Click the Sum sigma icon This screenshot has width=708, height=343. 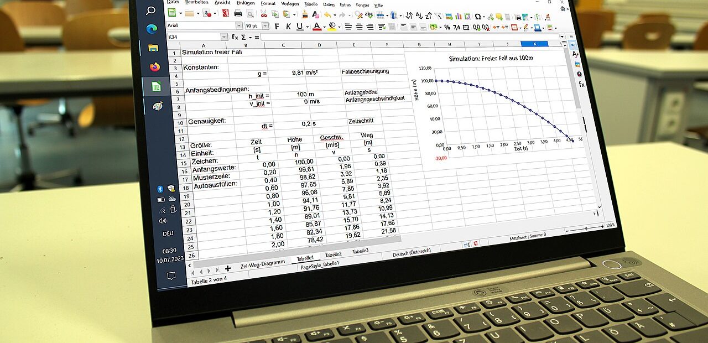pos(243,37)
